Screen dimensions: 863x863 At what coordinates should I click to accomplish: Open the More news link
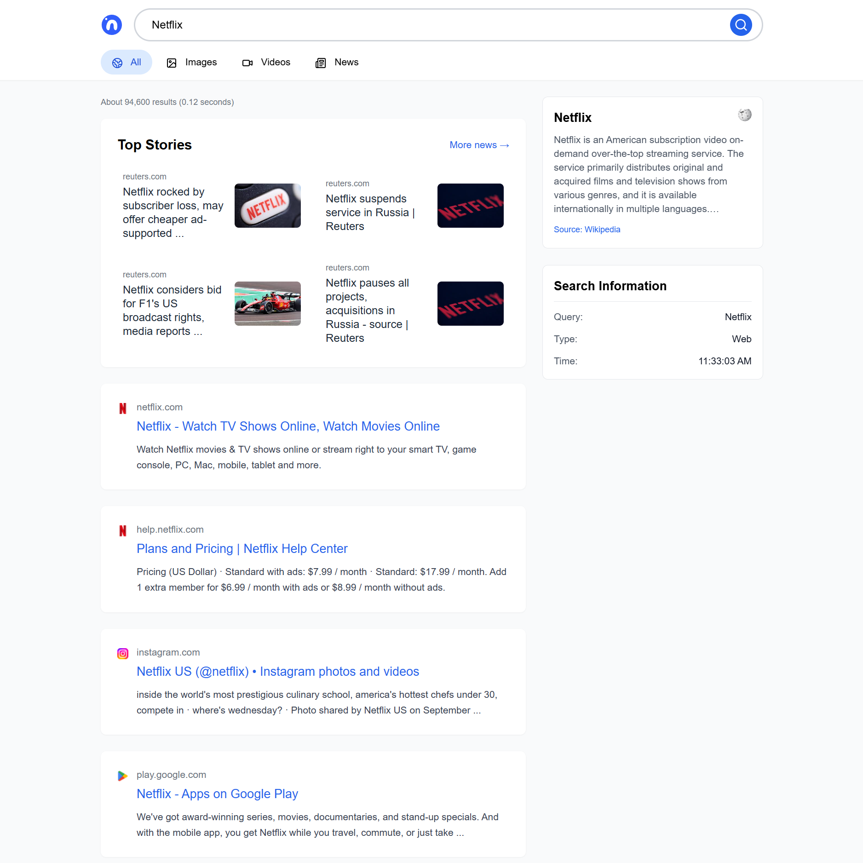479,145
